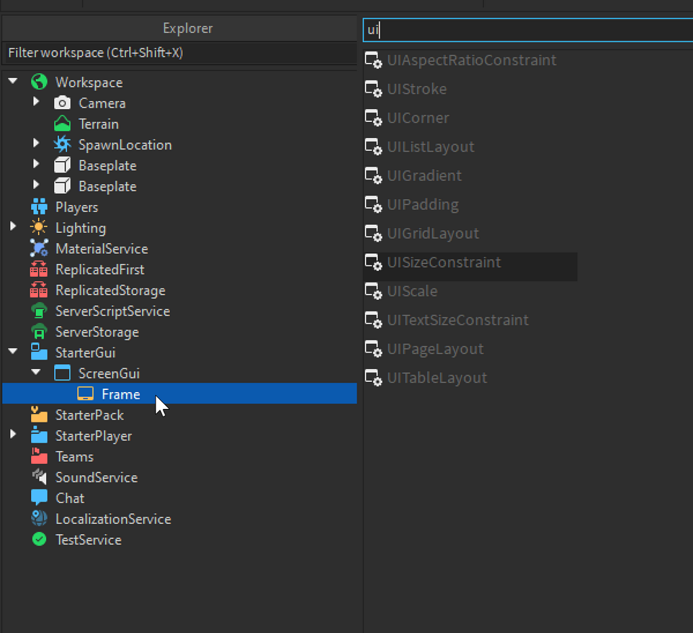The height and width of the screenshot is (633, 693).
Task: Collapse the Workspace tree node
Action: click(13, 81)
